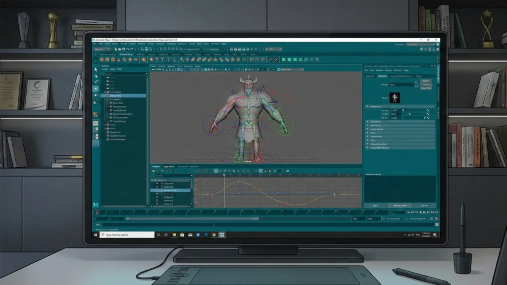Choose the Paint Brush tool in the toolbox
This screenshot has height=285, width=507.
click(x=96, y=82)
